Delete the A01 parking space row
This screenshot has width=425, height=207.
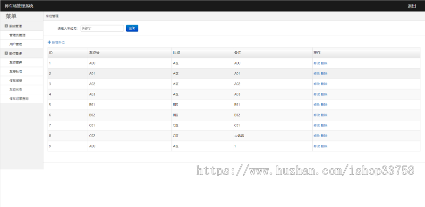324,74
